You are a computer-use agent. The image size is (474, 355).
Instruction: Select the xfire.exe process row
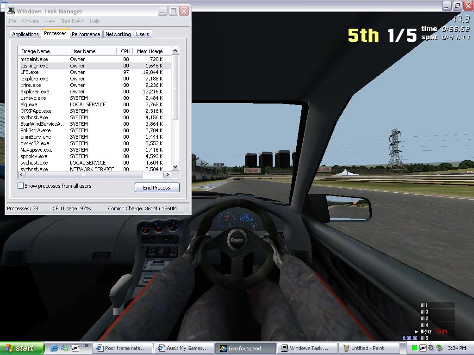pos(94,85)
